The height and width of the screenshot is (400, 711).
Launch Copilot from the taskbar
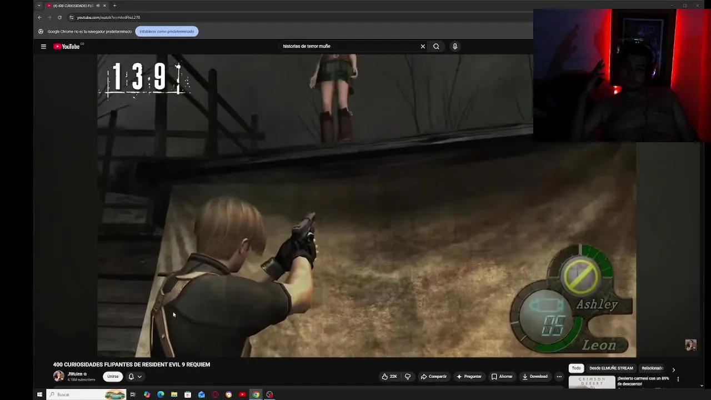[147, 394]
